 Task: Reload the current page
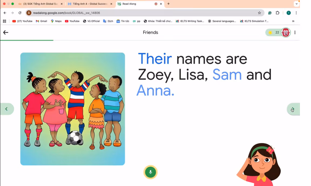[x=20, y=13]
